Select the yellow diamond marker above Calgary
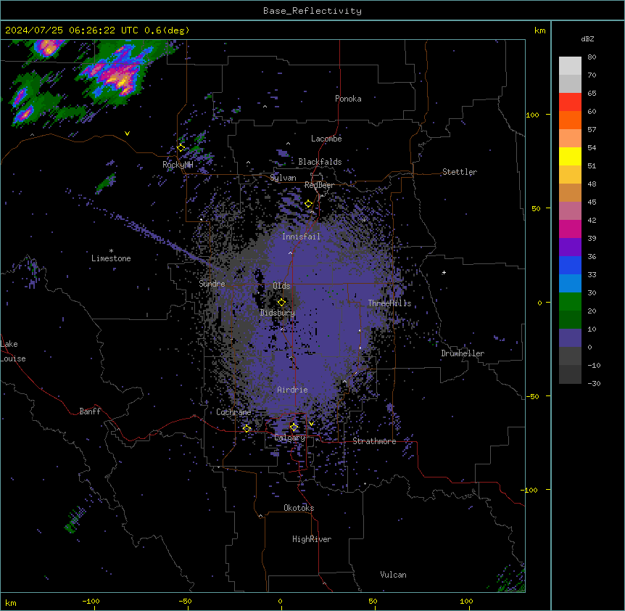The width and height of the screenshot is (625, 611). [294, 427]
